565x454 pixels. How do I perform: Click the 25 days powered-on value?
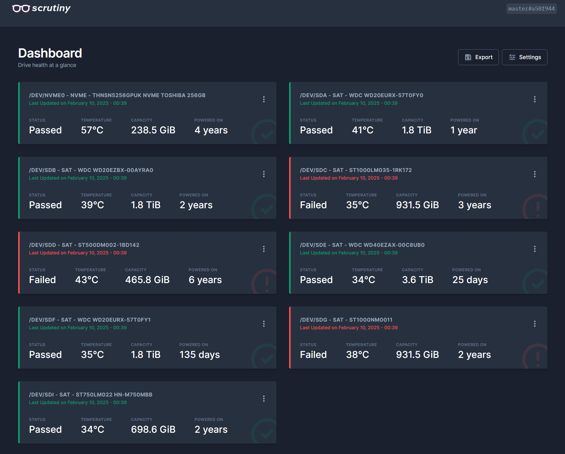click(470, 280)
